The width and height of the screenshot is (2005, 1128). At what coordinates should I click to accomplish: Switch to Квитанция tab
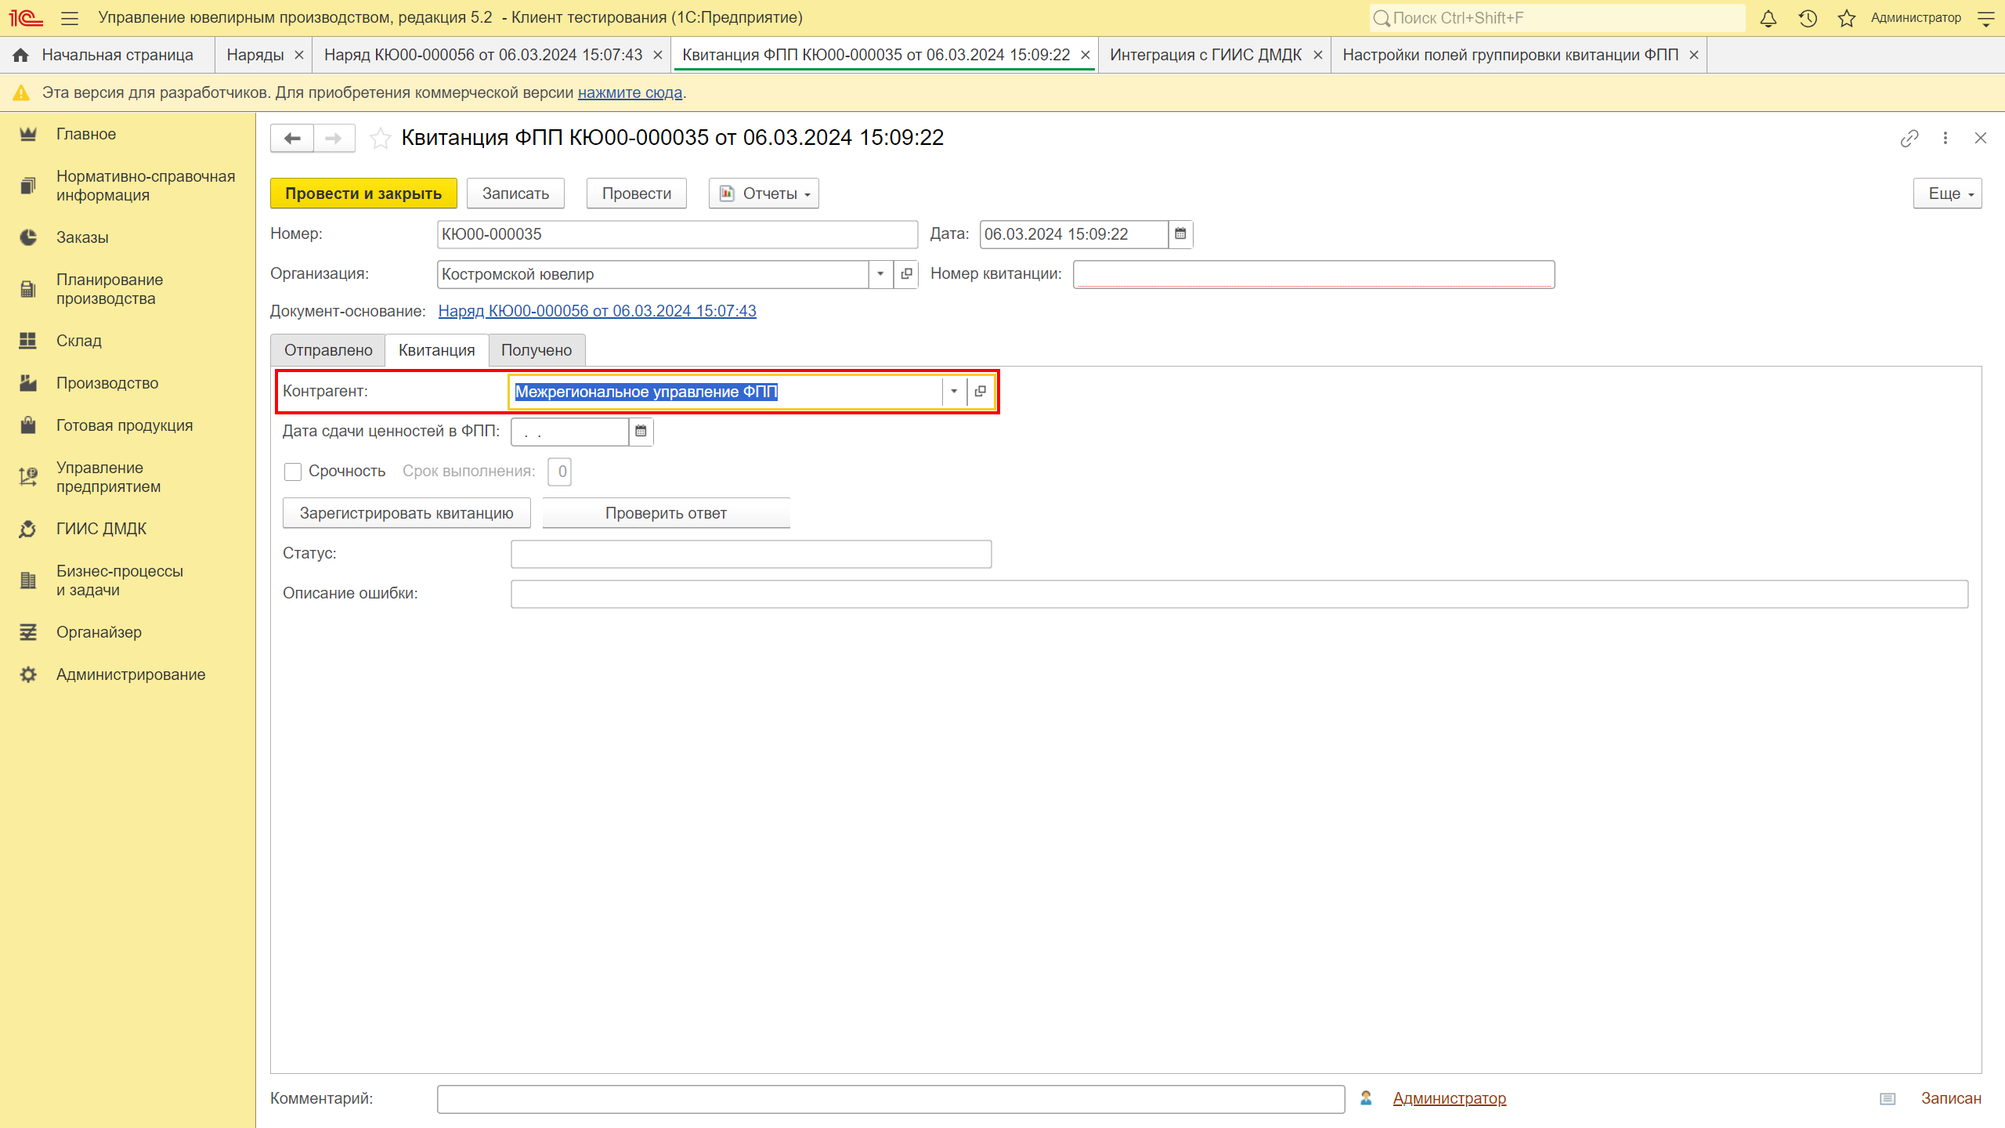[436, 350]
